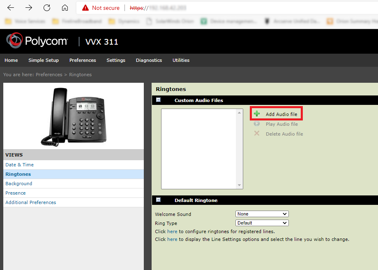The height and width of the screenshot is (270, 378).
Task: Click 'here' to configure ringtones for lines
Action: [x=172, y=231]
